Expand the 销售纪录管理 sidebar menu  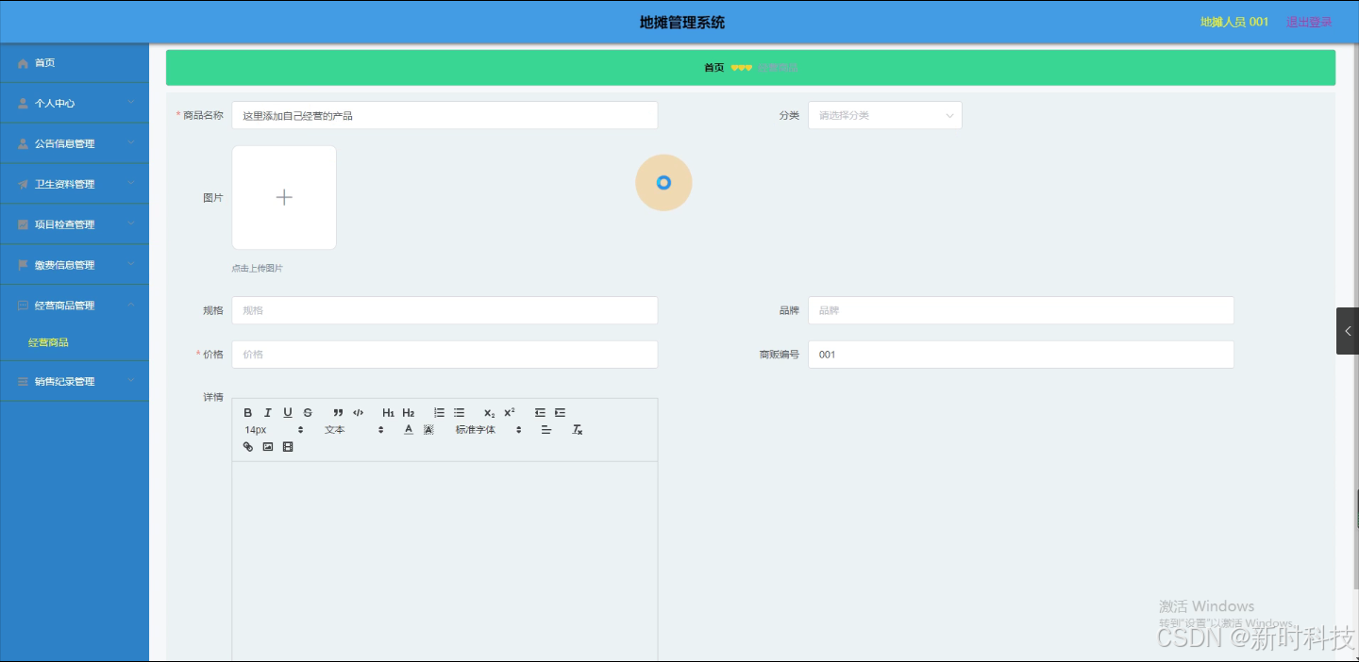tap(75, 382)
